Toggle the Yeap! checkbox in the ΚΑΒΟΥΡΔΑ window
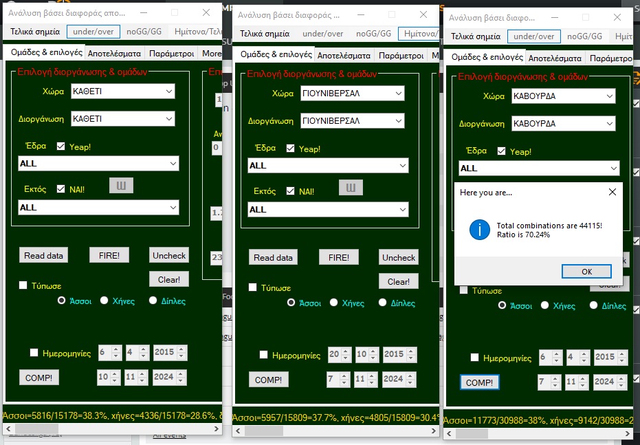This screenshot has width=640, height=445. point(501,151)
